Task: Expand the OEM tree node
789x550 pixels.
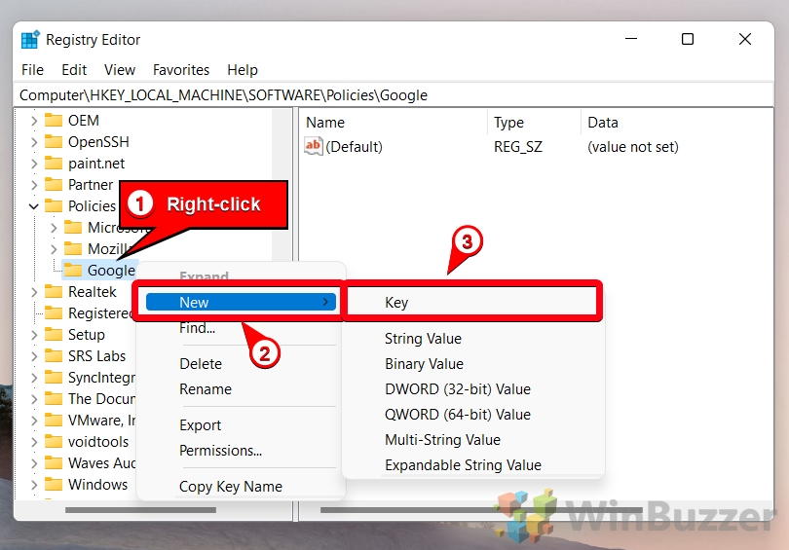Action: click(x=34, y=121)
